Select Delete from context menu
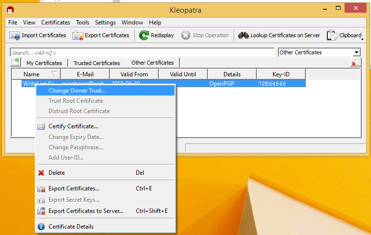This screenshot has width=371, height=235. [105, 173]
